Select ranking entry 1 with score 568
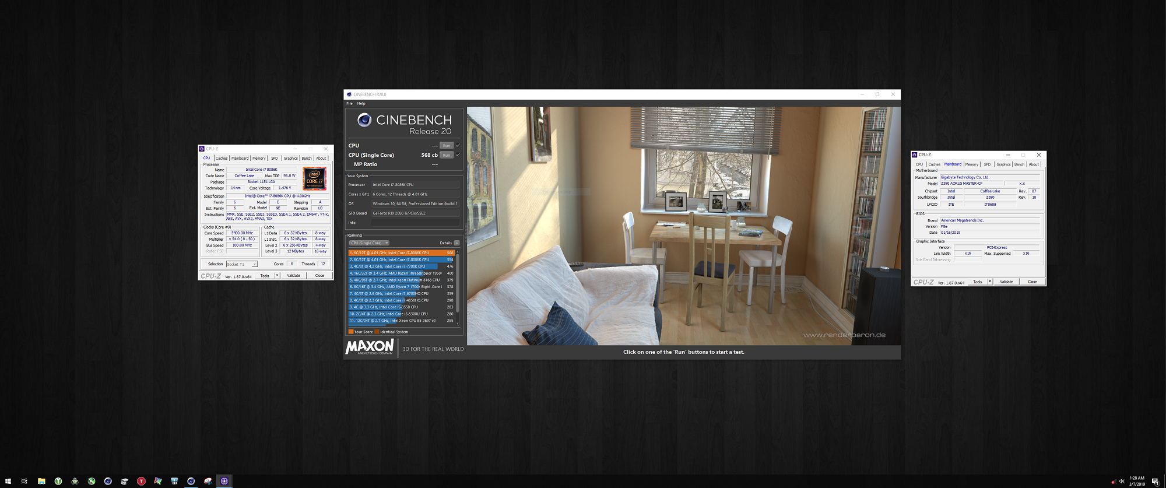This screenshot has width=1166, height=488. (x=401, y=253)
